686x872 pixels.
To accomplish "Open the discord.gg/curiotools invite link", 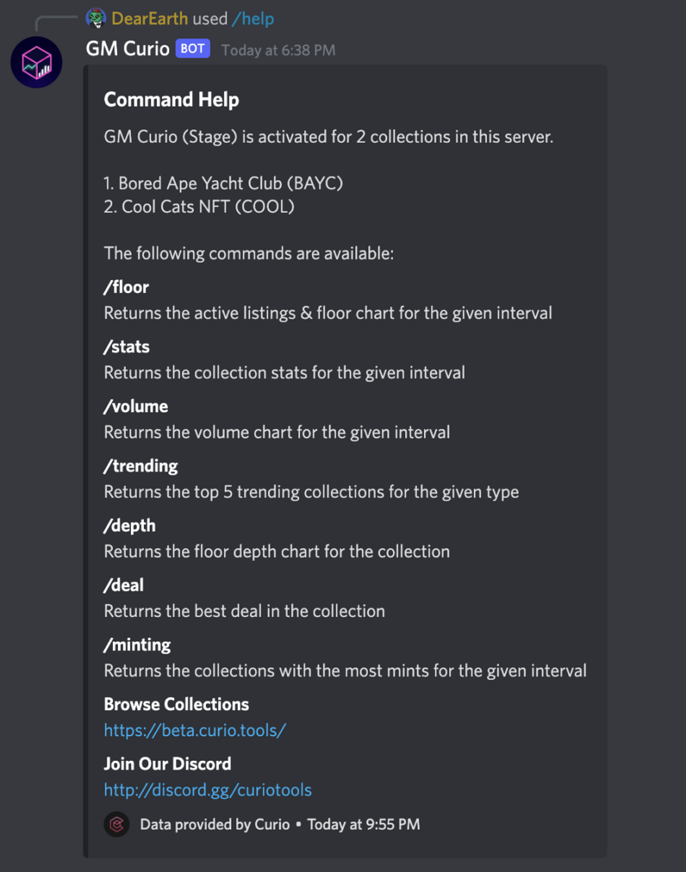I will (208, 790).
